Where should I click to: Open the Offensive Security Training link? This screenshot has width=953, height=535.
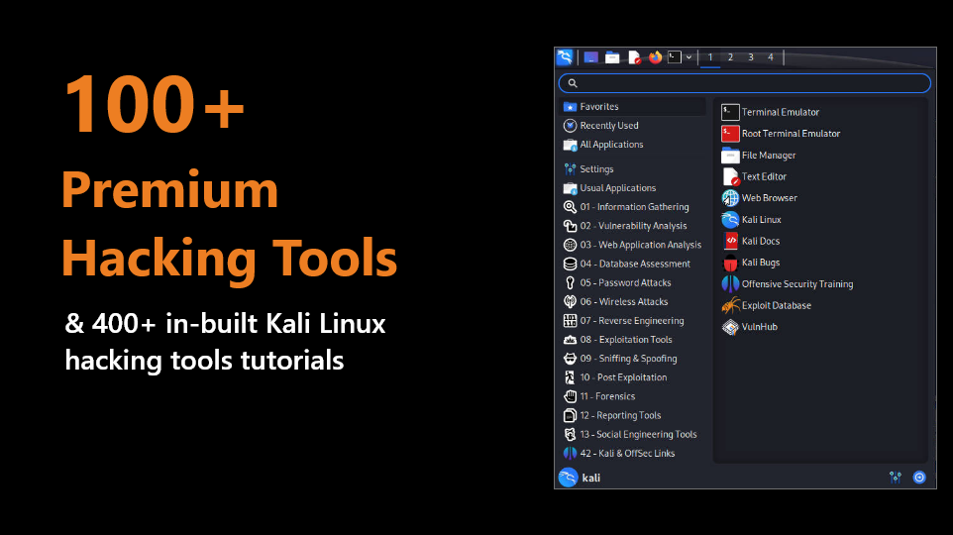796,284
